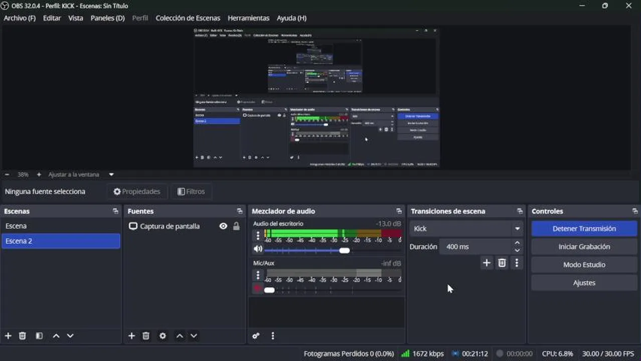Open preview scaling dropdown arrow
Image resolution: width=641 pixels, height=361 pixels.
coord(111,174)
